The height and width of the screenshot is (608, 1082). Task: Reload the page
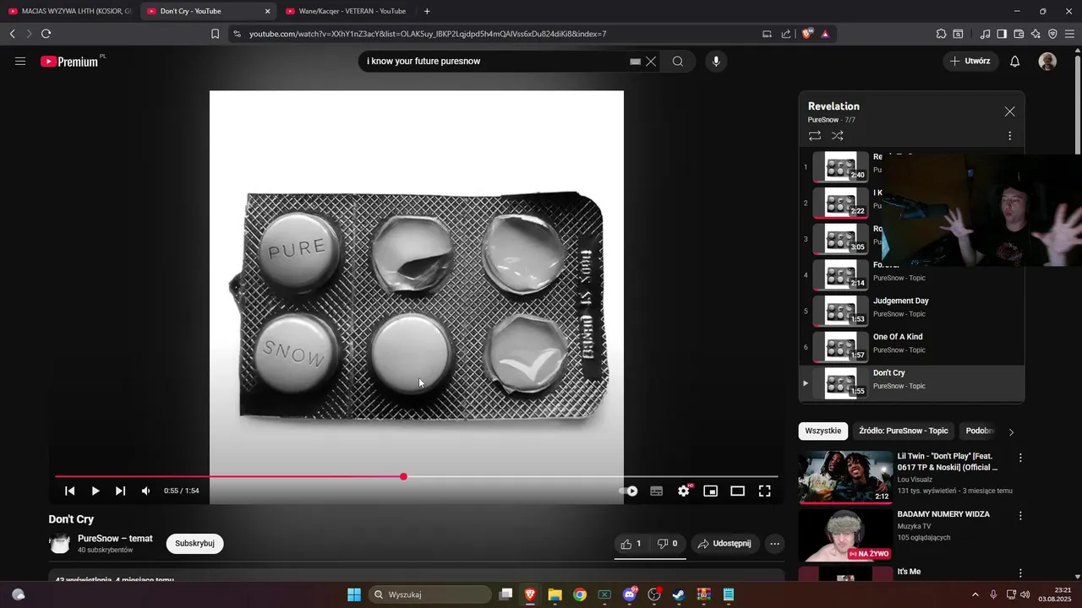(x=46, y=34)
